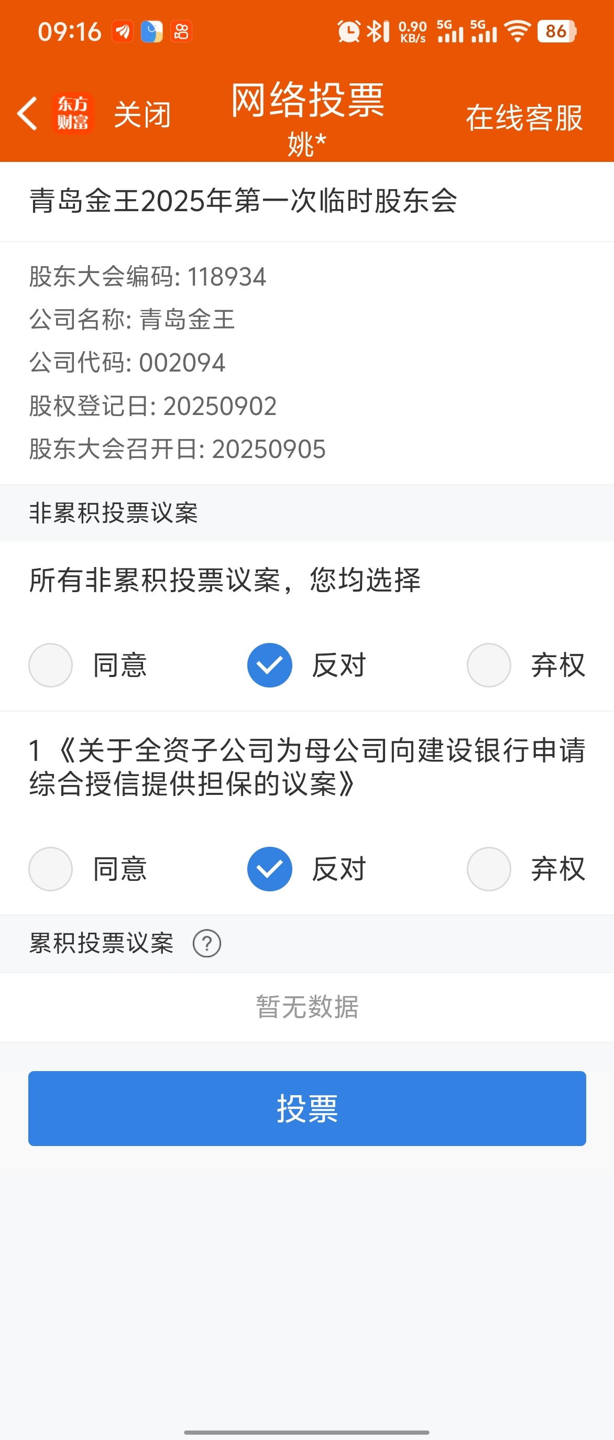Tap the alarm clock status icon

click(349, 31)
